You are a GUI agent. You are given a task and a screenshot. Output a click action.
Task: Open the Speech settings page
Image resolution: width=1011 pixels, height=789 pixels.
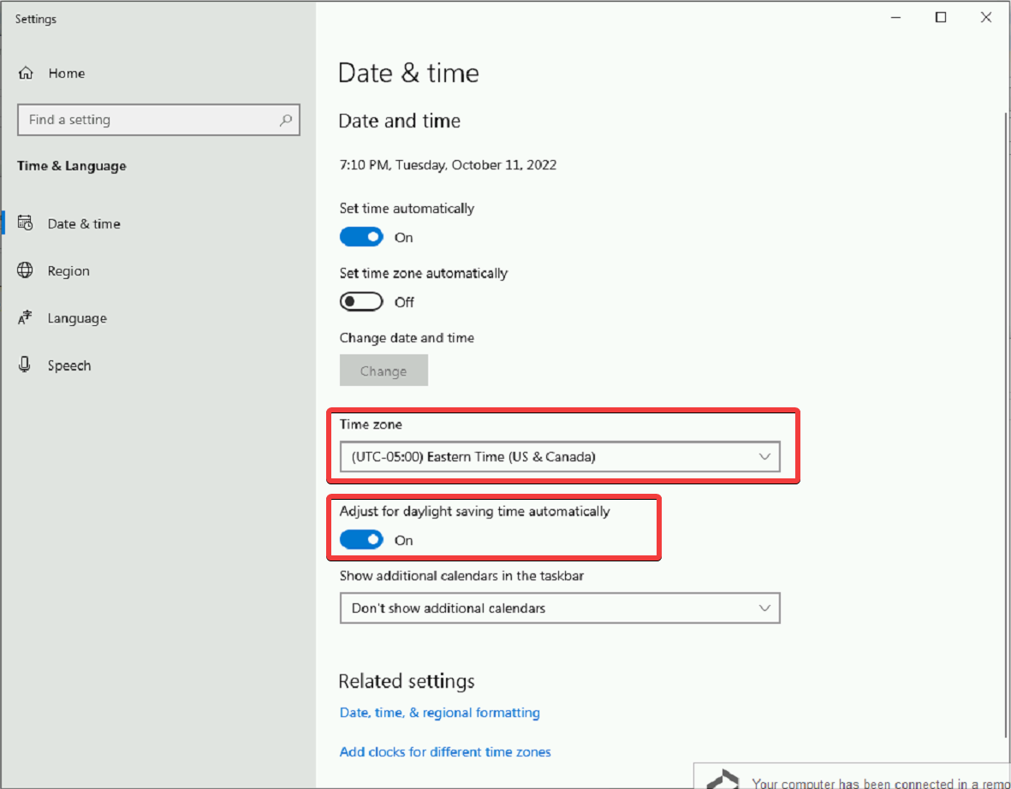point(68,366)
